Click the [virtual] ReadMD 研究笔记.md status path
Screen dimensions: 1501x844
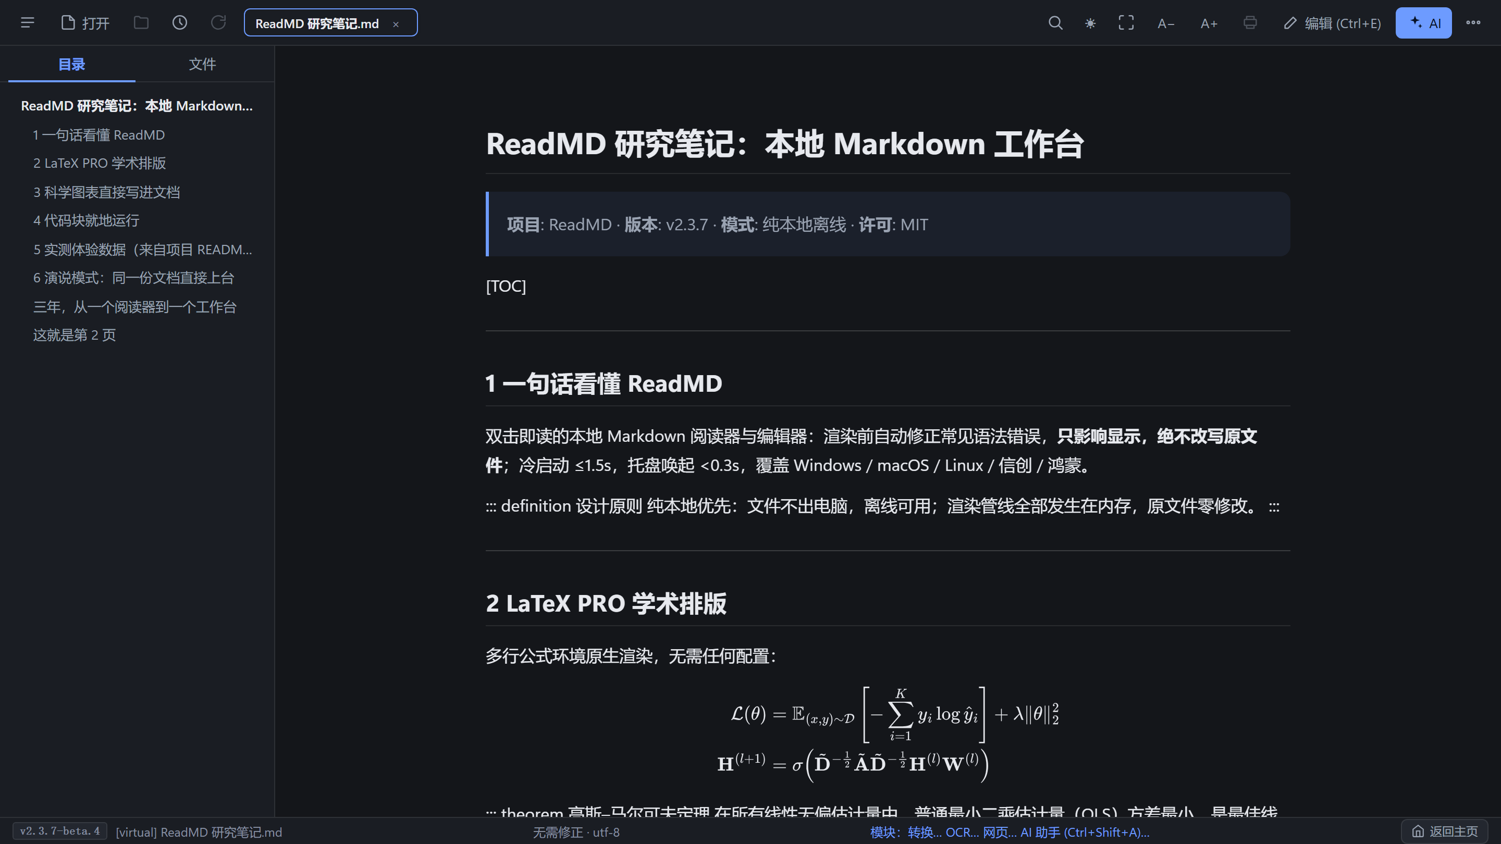click(x=199, y=833)
